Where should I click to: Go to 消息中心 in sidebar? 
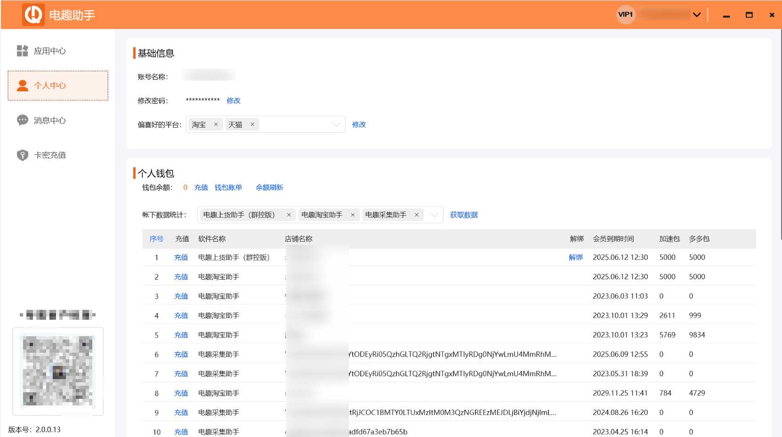58,120
